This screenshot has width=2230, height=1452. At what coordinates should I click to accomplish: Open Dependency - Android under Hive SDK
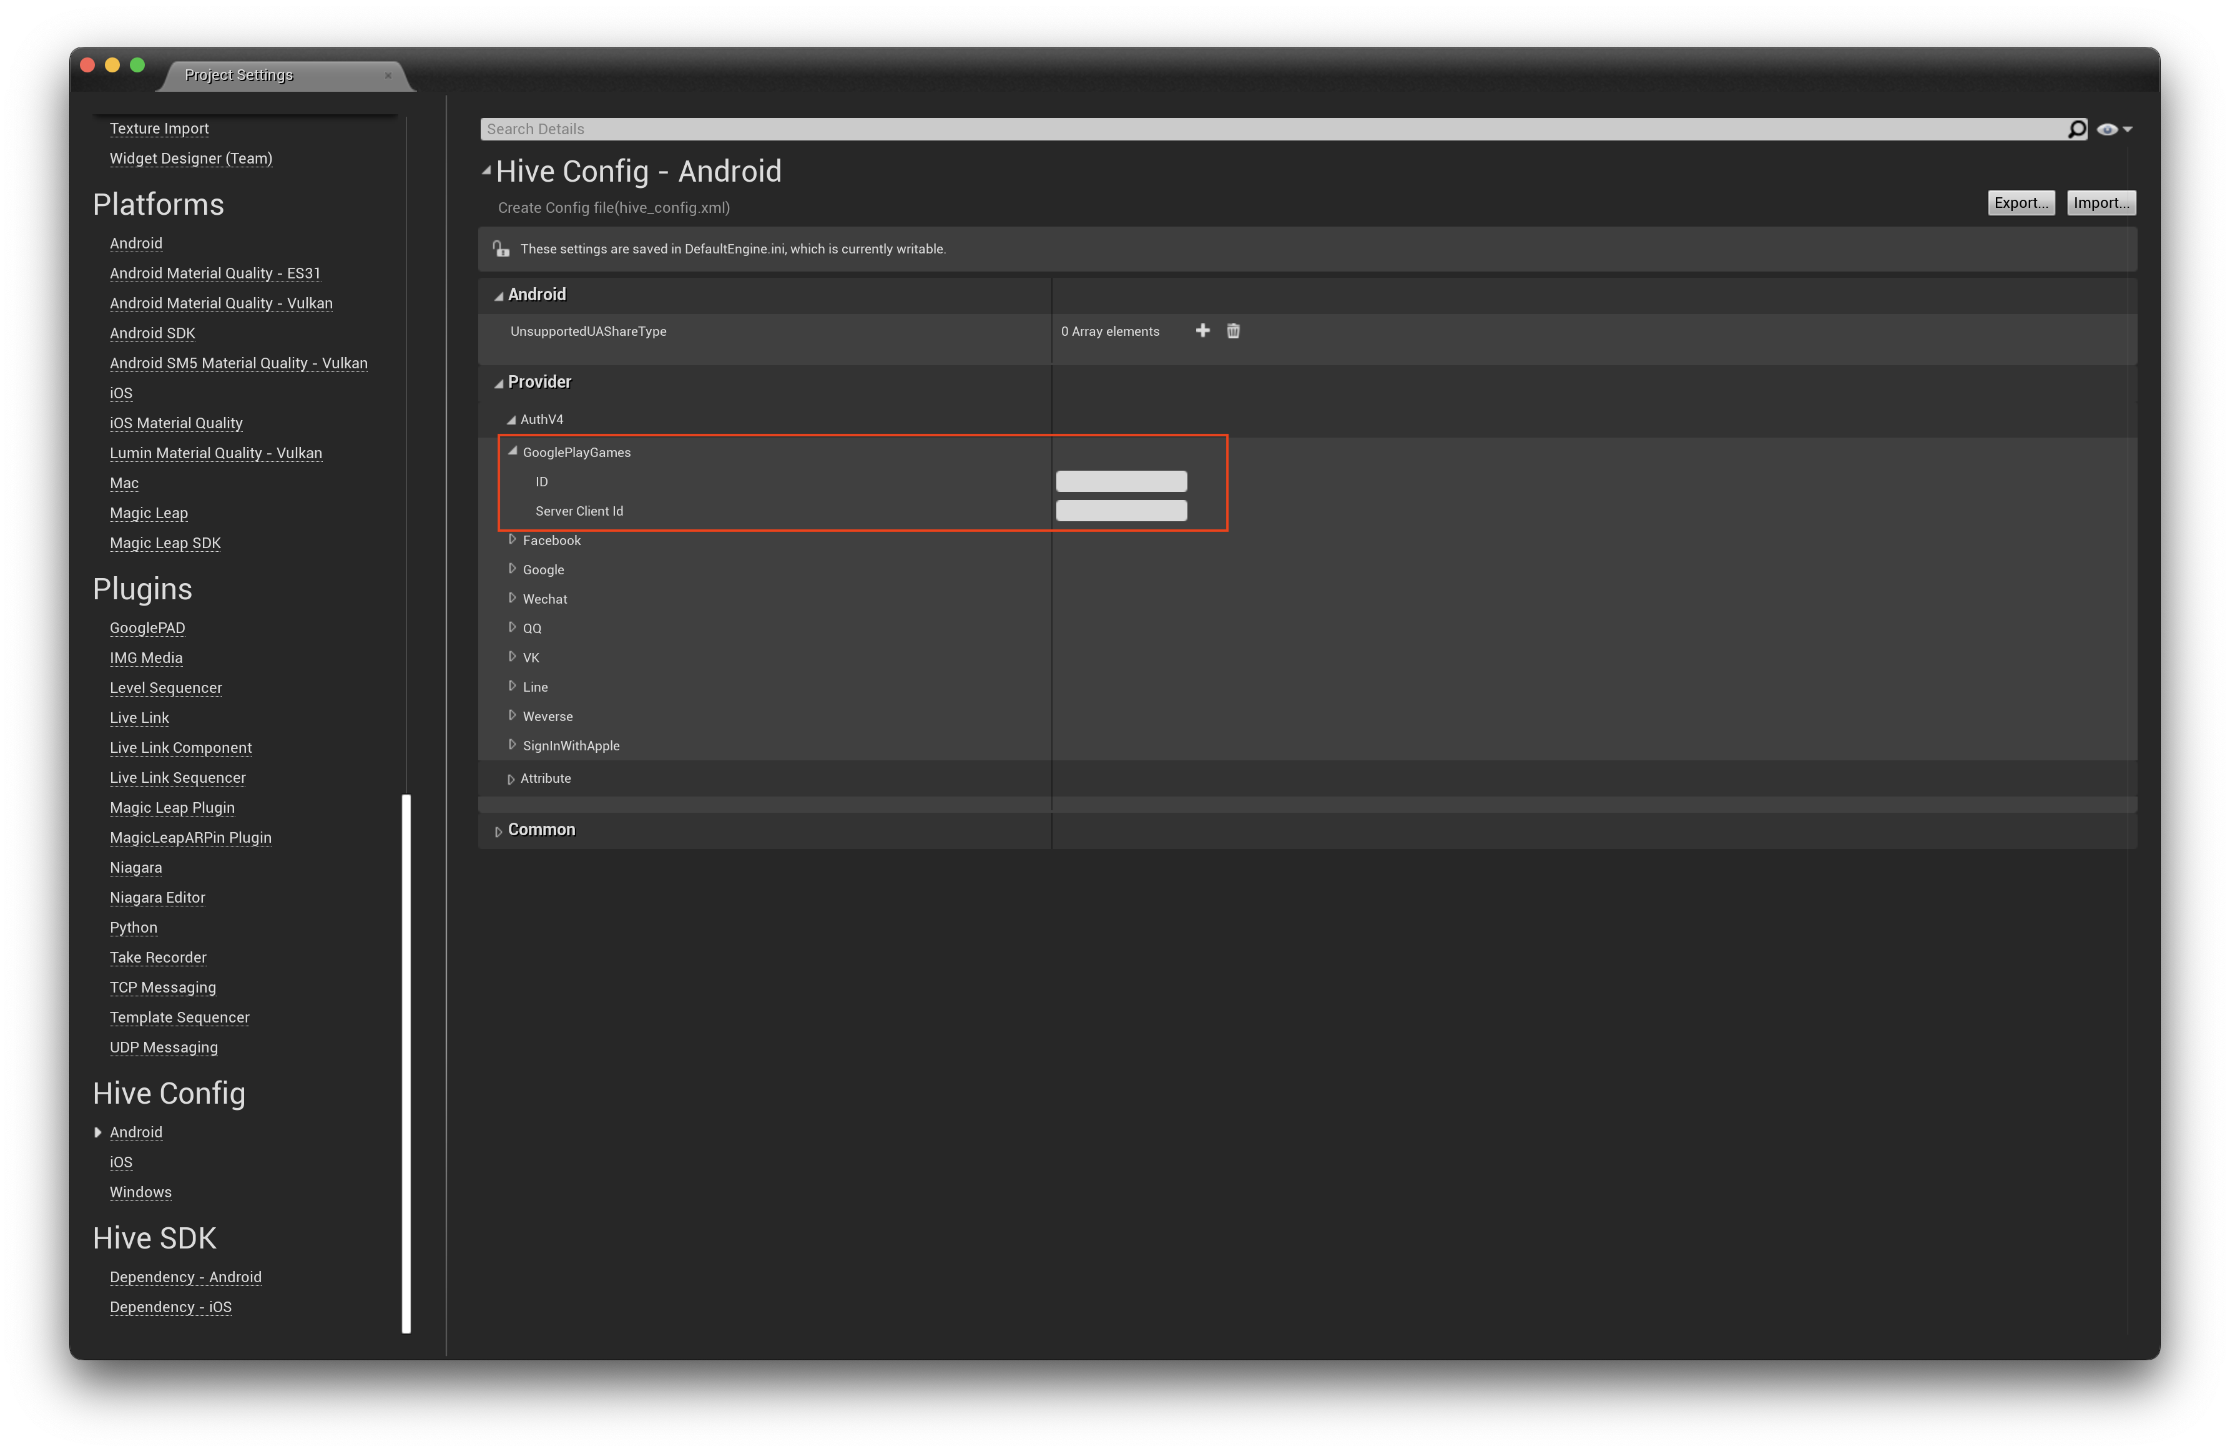click(x=185, y=1277)
